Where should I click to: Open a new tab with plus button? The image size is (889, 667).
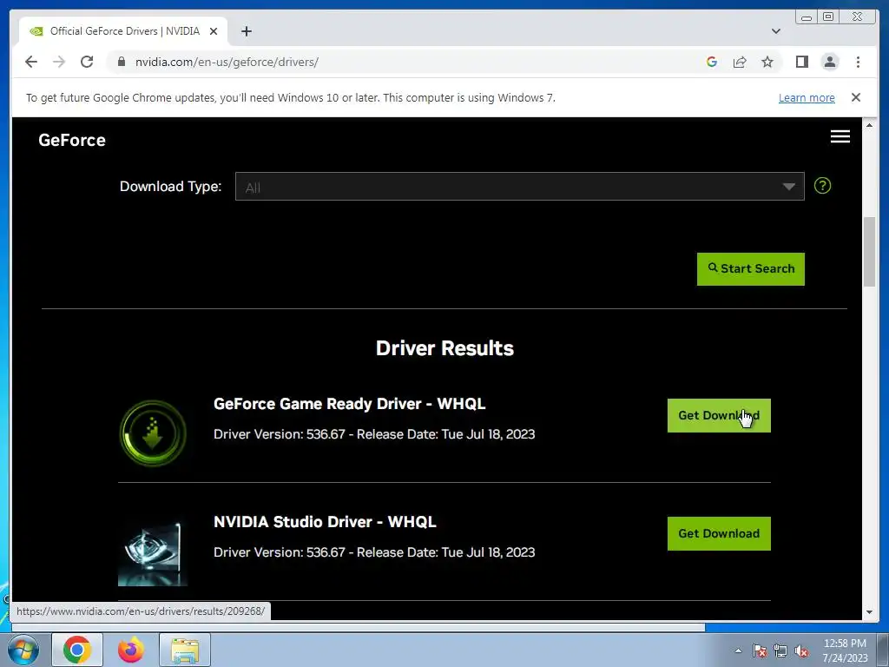click(246, 31)
